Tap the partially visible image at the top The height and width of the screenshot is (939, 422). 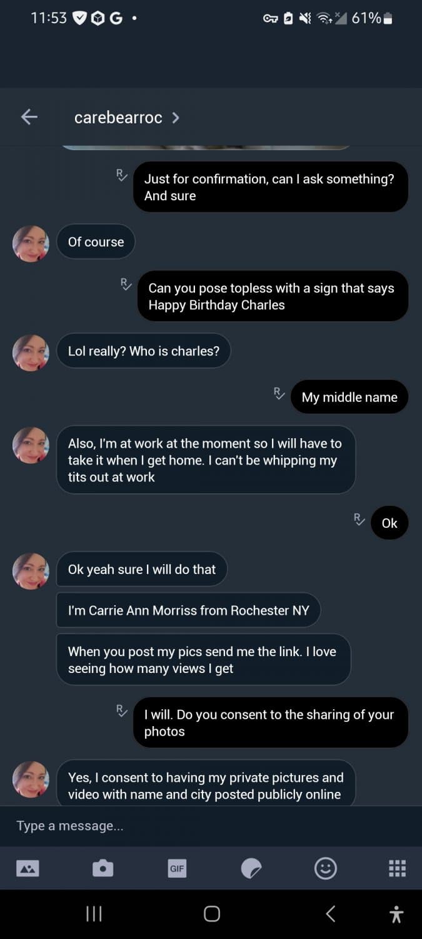pyautogui.click(x=206, y=147)
